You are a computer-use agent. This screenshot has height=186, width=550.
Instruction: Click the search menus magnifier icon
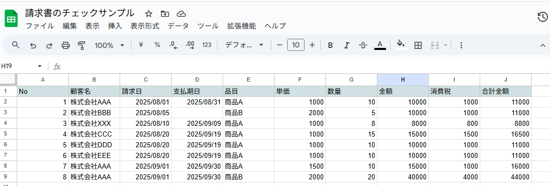tap(15, 45)
